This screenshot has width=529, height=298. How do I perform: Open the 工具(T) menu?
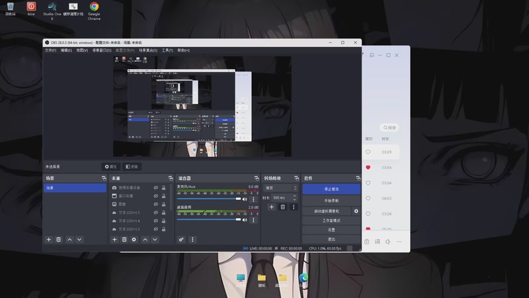[167, 50]
